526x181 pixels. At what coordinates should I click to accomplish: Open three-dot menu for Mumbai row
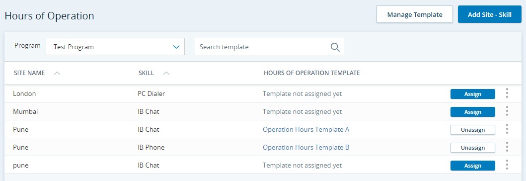coord(507,111)
